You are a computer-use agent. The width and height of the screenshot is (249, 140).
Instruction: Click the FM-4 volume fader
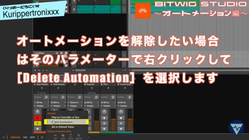tap(113, 120)
